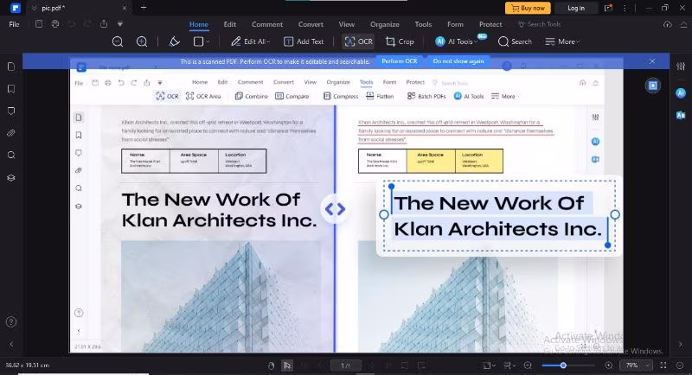692x375 pixels.
Task: Click the cloud upload icon in the menu bar
Action: coord(668,25)
